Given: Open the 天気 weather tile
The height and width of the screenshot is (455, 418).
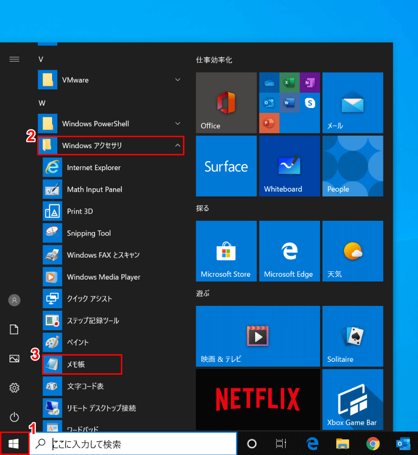Looking at the screenshot, I should 353,251.
